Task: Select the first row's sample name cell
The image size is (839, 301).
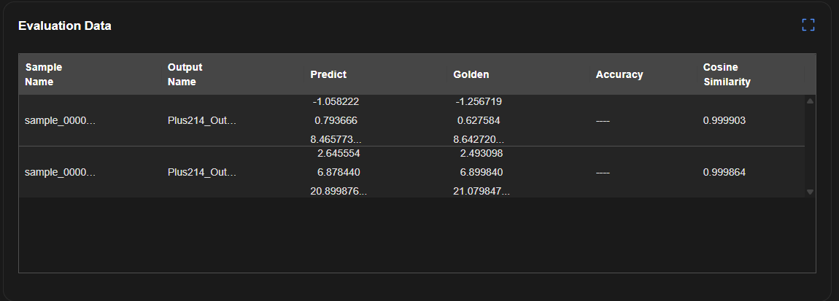Action: tap(61, 121)
